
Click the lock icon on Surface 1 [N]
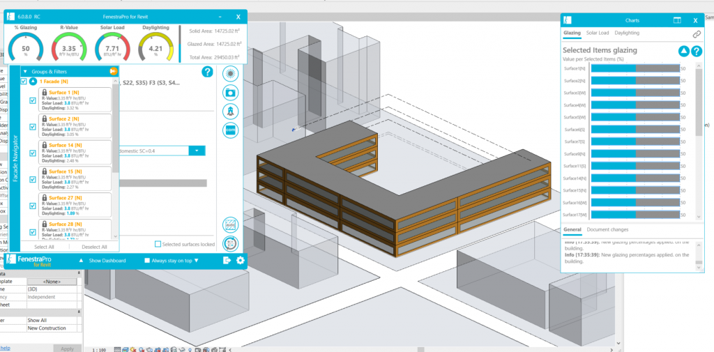pos(45,93)
